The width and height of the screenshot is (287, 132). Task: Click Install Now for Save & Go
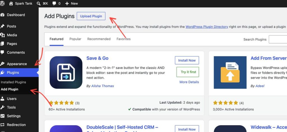(x=187, y=60)
